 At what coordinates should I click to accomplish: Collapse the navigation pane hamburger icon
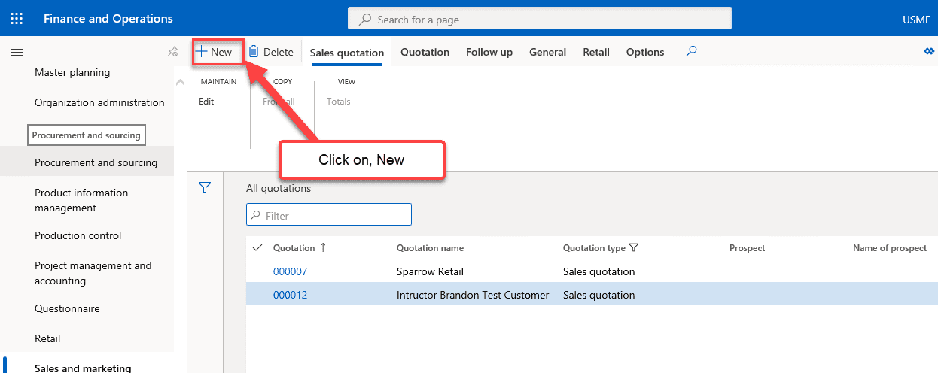16,52
